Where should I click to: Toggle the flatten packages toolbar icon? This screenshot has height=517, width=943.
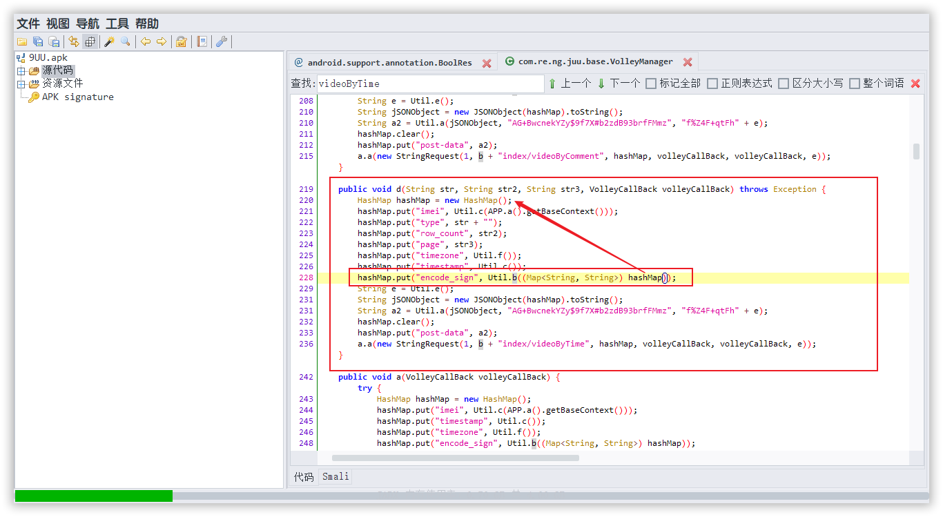[x=90, y=42]
